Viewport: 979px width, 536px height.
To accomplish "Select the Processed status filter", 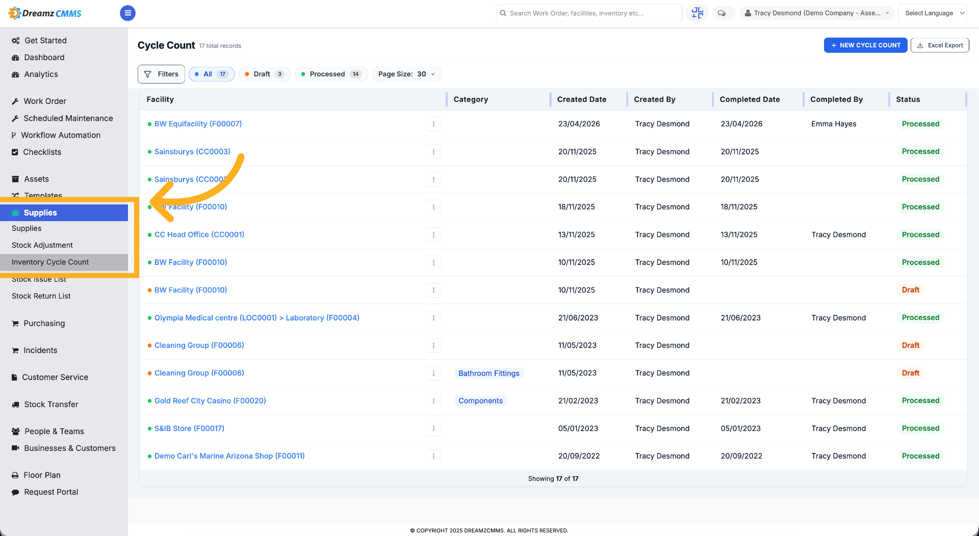I will [x=331, y=74].
